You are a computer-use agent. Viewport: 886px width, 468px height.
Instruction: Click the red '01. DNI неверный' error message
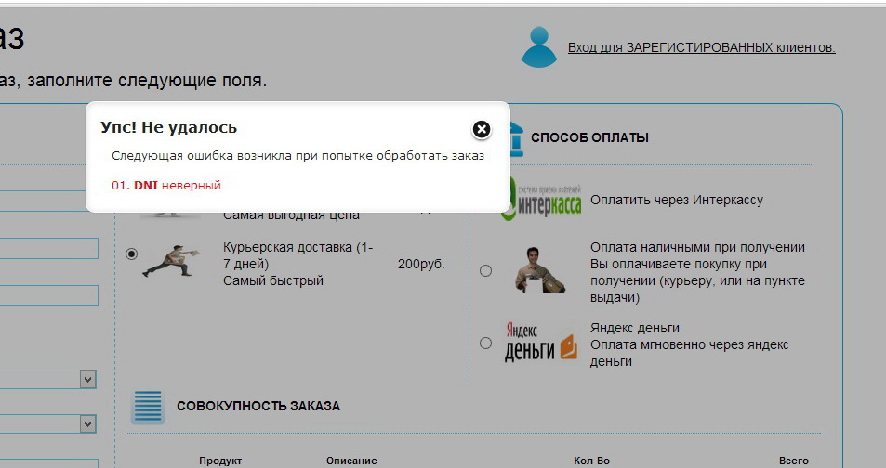(166, 185)
